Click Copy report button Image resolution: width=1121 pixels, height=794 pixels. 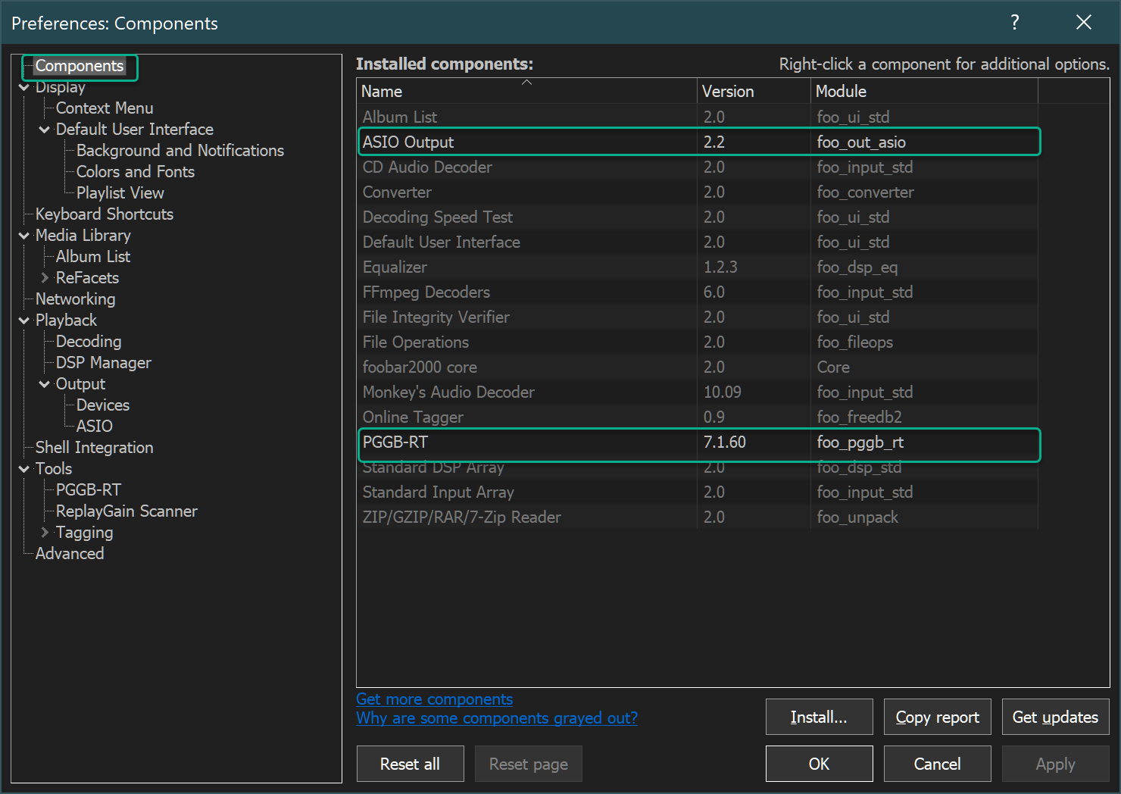point(938,717)
